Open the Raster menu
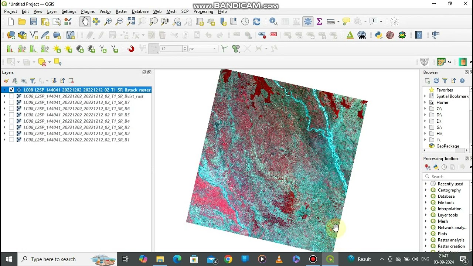 [121, 11]
